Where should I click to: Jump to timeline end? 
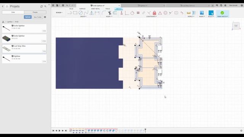click(x=66, y=131)
